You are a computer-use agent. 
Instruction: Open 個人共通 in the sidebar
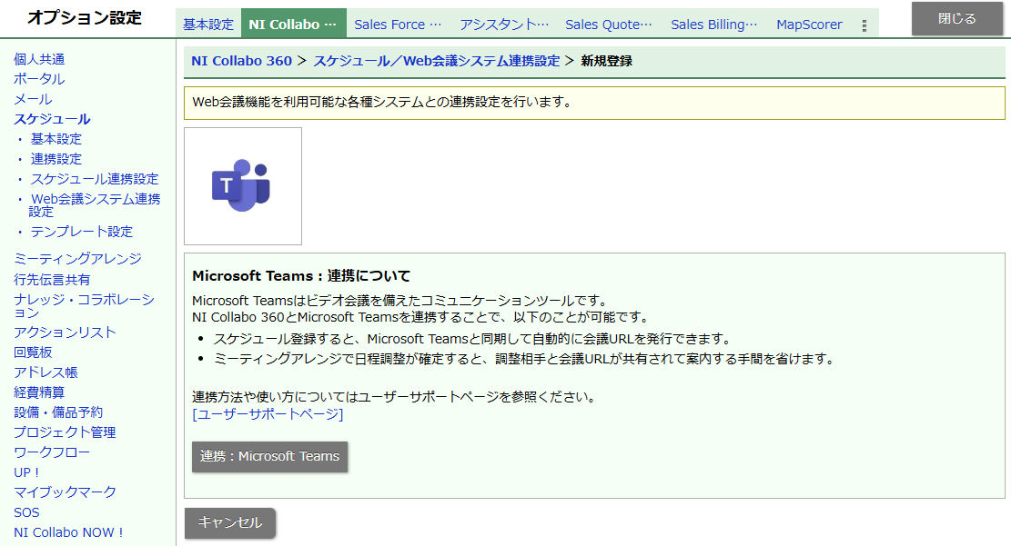click(x=39, y=59)
